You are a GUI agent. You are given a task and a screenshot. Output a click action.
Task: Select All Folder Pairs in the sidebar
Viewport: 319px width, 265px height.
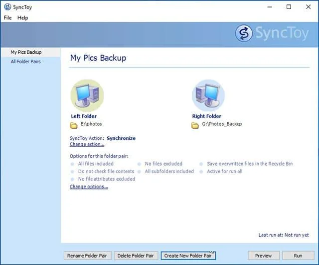click(x=25, y=62)
